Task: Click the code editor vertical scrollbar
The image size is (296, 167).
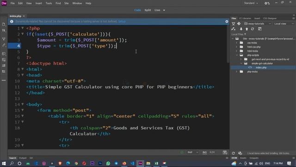Action: point(228,44)
